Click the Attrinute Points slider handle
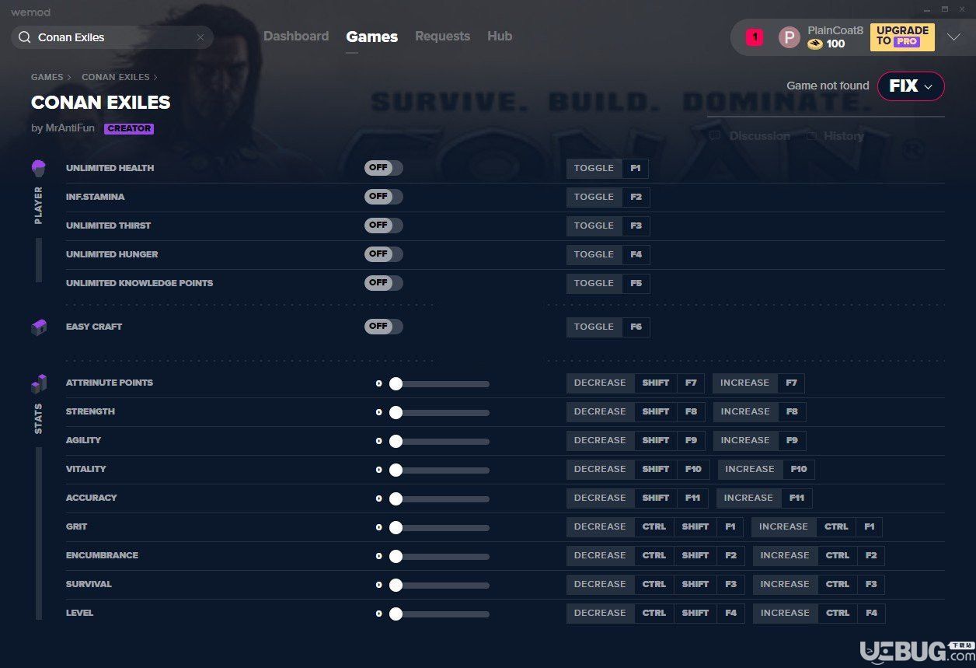This screenshot has height=668, width=976. pyautogui.click(x=396, y=383)
